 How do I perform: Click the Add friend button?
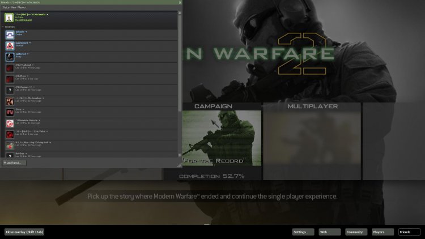(14, 163)
